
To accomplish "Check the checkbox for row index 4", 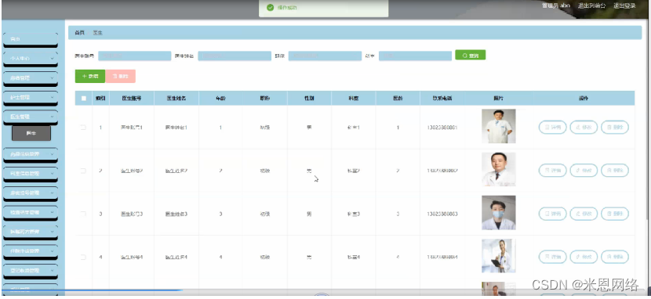I will click(83, 258).
